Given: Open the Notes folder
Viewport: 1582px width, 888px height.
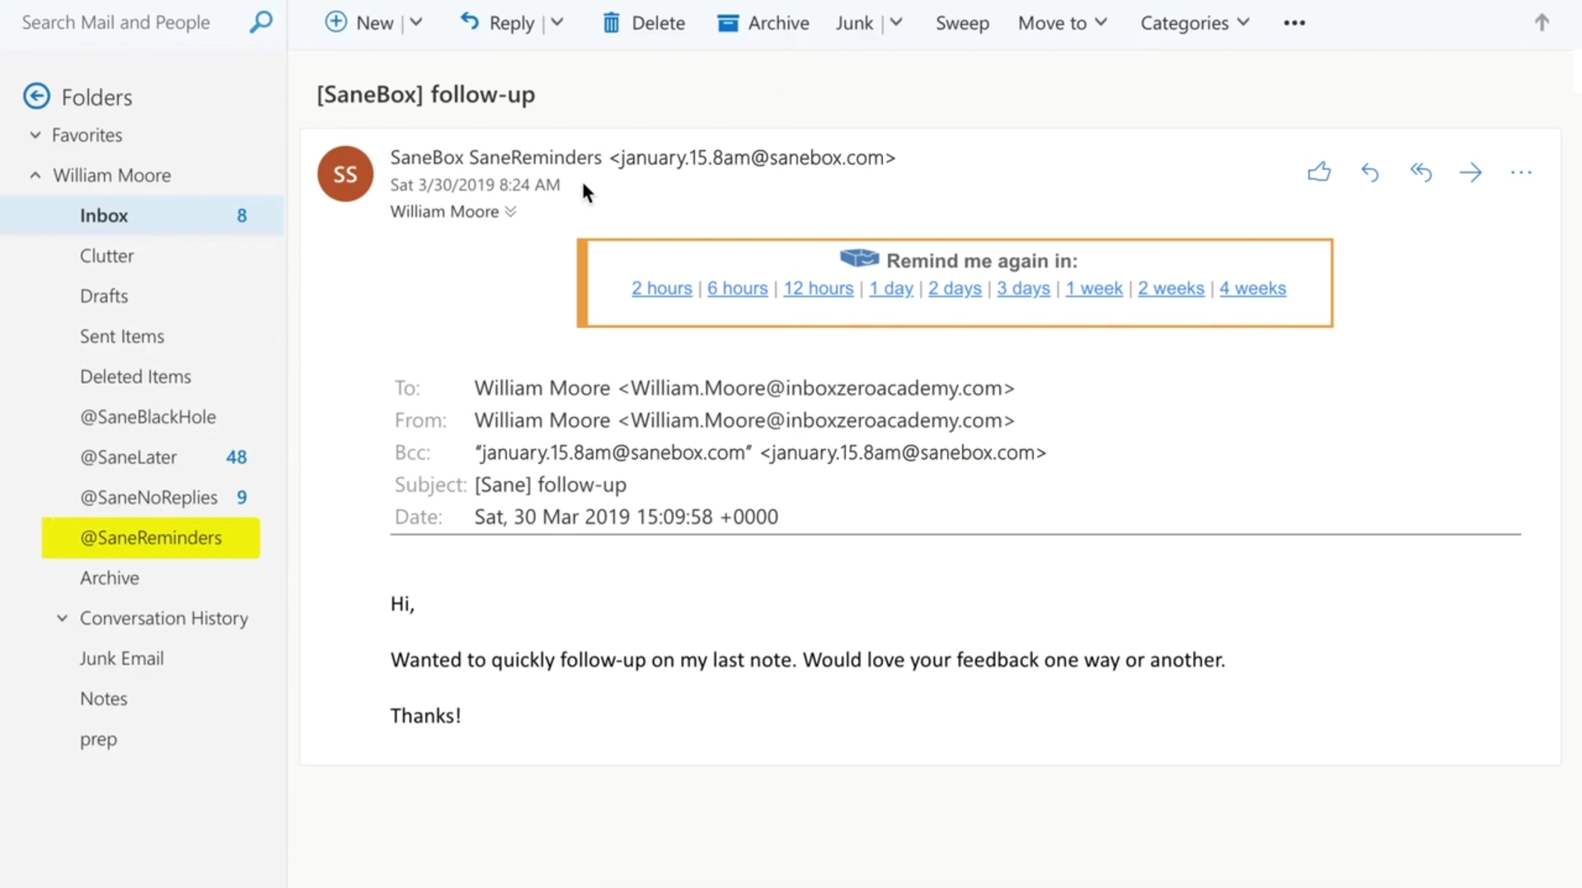Looking at the screenshot, I should pyautogui.click(x=104, y=699).
